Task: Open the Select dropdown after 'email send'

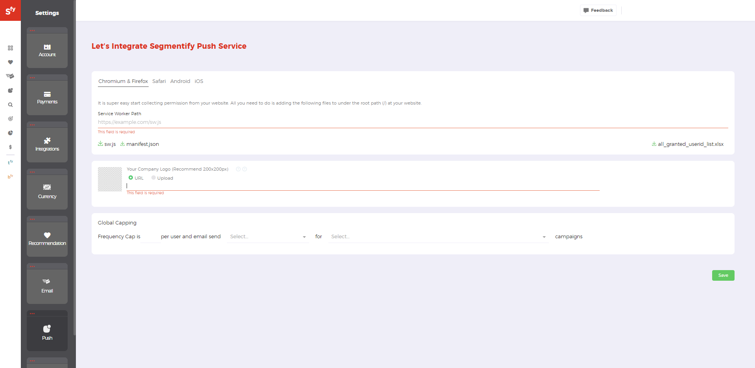Action: click(268, 237)
